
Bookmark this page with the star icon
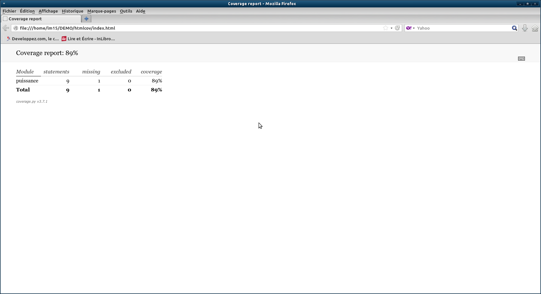[x=386, y=28]
